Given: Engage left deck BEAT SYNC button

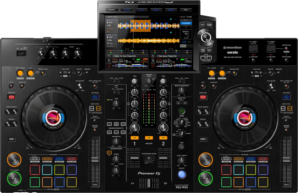Looking at the screenshot, I should point(92,108).
